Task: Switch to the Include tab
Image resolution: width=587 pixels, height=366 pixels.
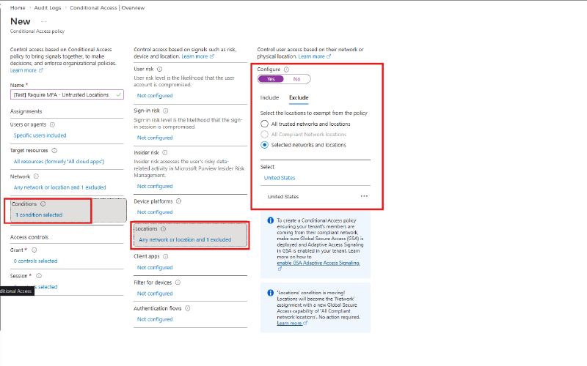Action: point(269,97)
